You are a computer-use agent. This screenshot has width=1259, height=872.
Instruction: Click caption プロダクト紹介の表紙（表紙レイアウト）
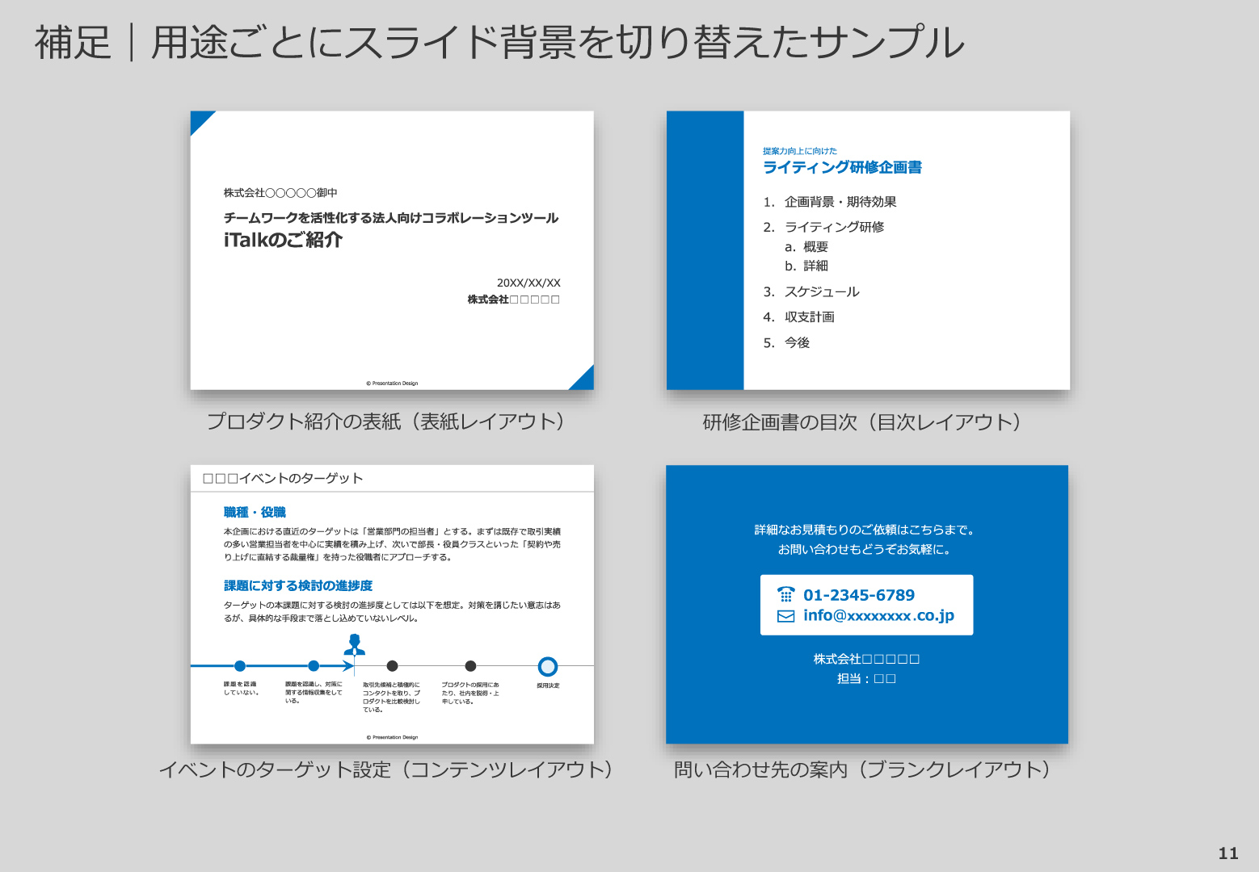(x=385, y=421)
